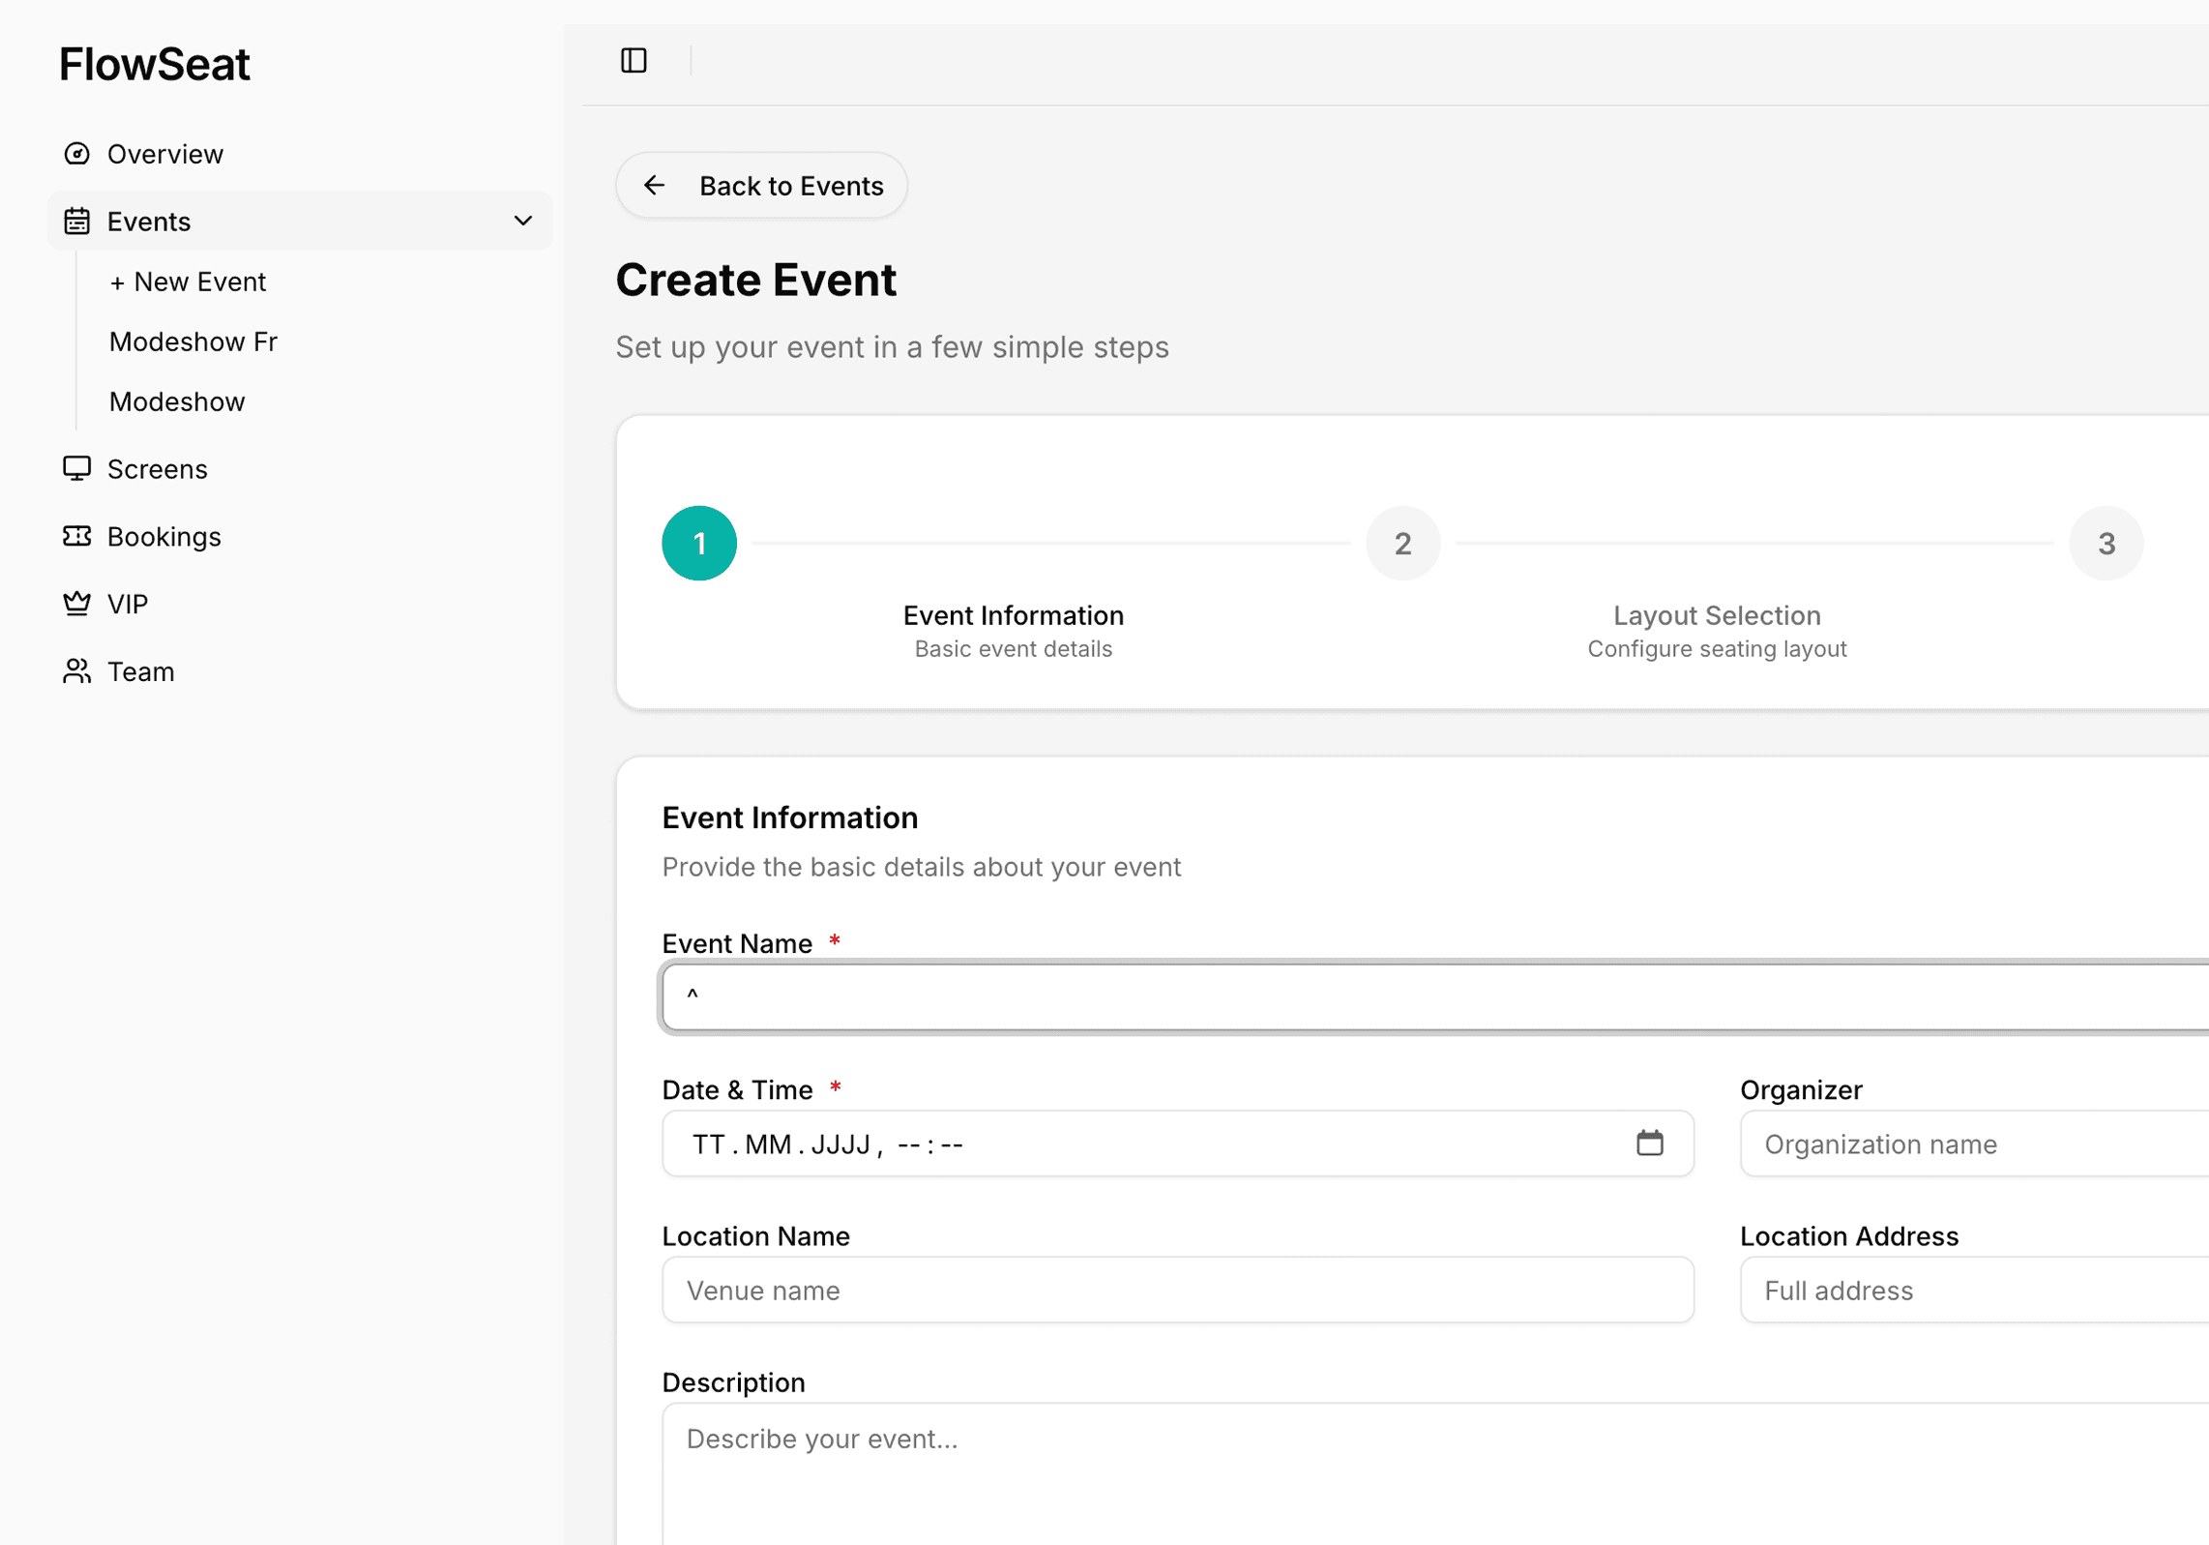Click the Date & Time field
This screenshot has width=2209, height=1545.
(1177, 1144)
